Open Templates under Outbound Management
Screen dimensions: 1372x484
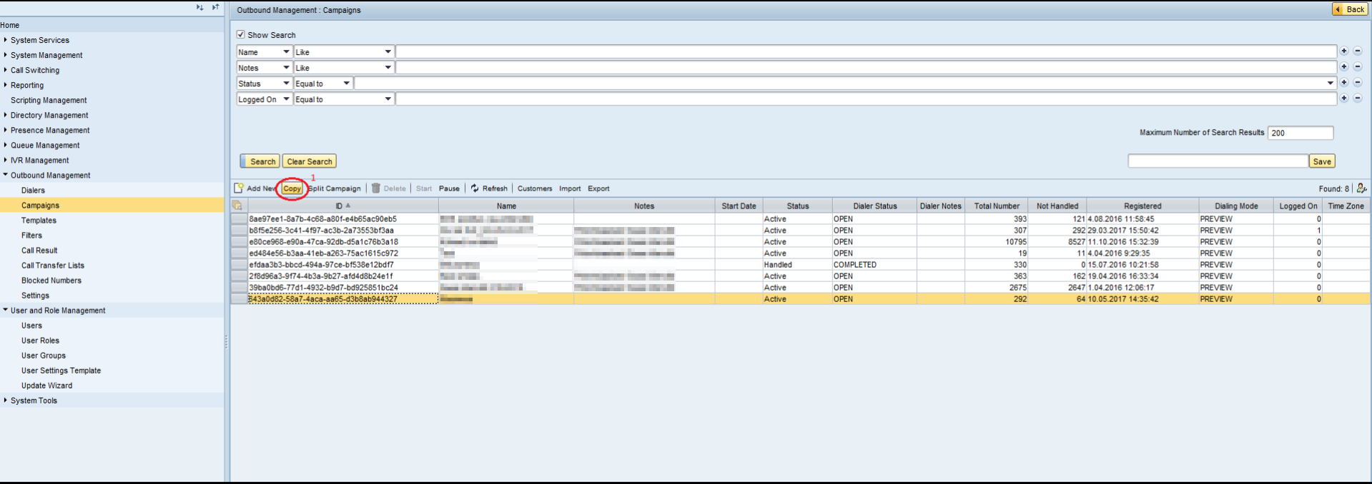pos(39,221)
